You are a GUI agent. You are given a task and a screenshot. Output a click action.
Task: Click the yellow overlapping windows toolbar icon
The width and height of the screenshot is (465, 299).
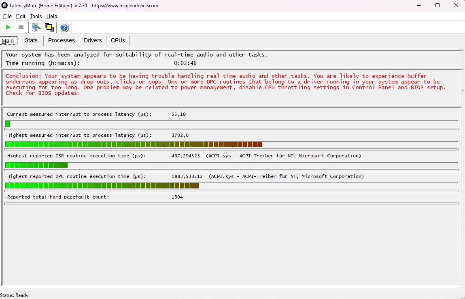tap(49, 27)
